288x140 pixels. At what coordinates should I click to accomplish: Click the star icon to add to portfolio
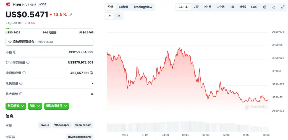coord(10,42)
